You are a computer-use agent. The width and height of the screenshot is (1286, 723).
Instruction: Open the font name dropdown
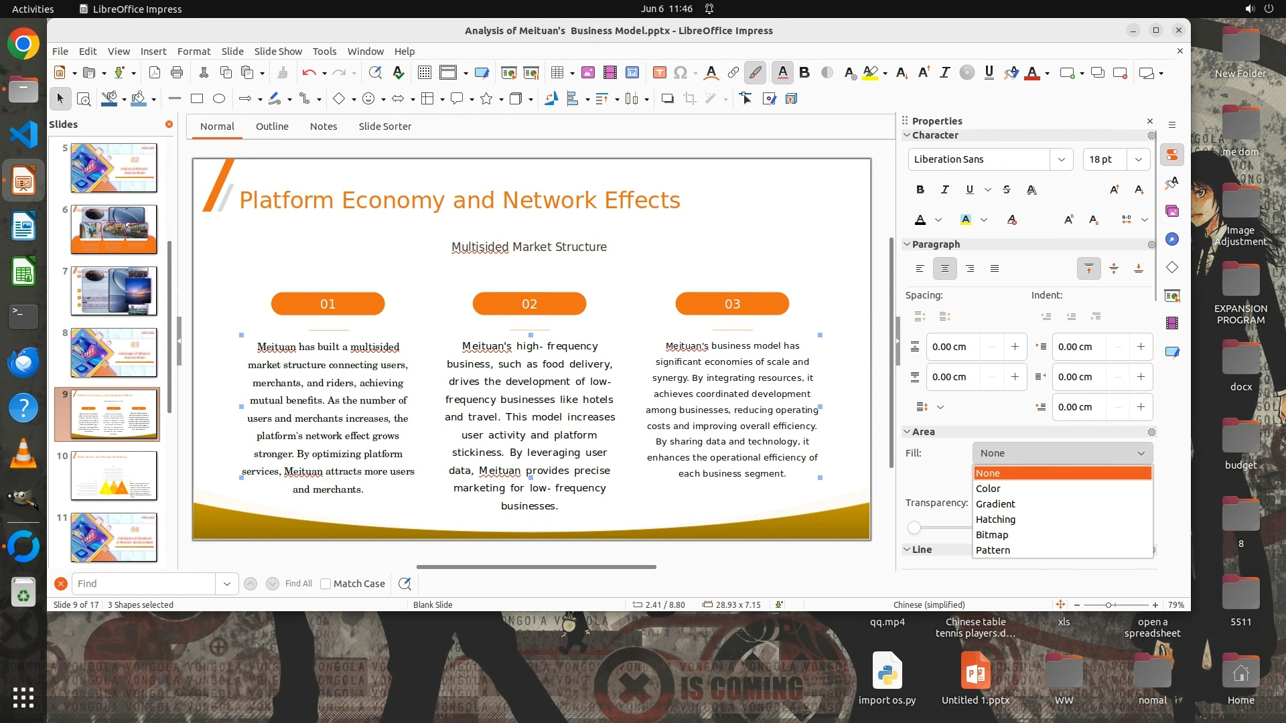1061,159
